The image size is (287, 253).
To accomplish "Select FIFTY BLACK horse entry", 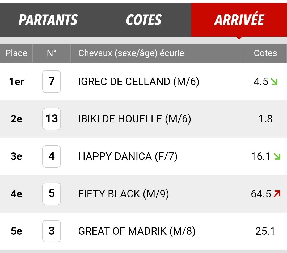I will pos(124,194).
